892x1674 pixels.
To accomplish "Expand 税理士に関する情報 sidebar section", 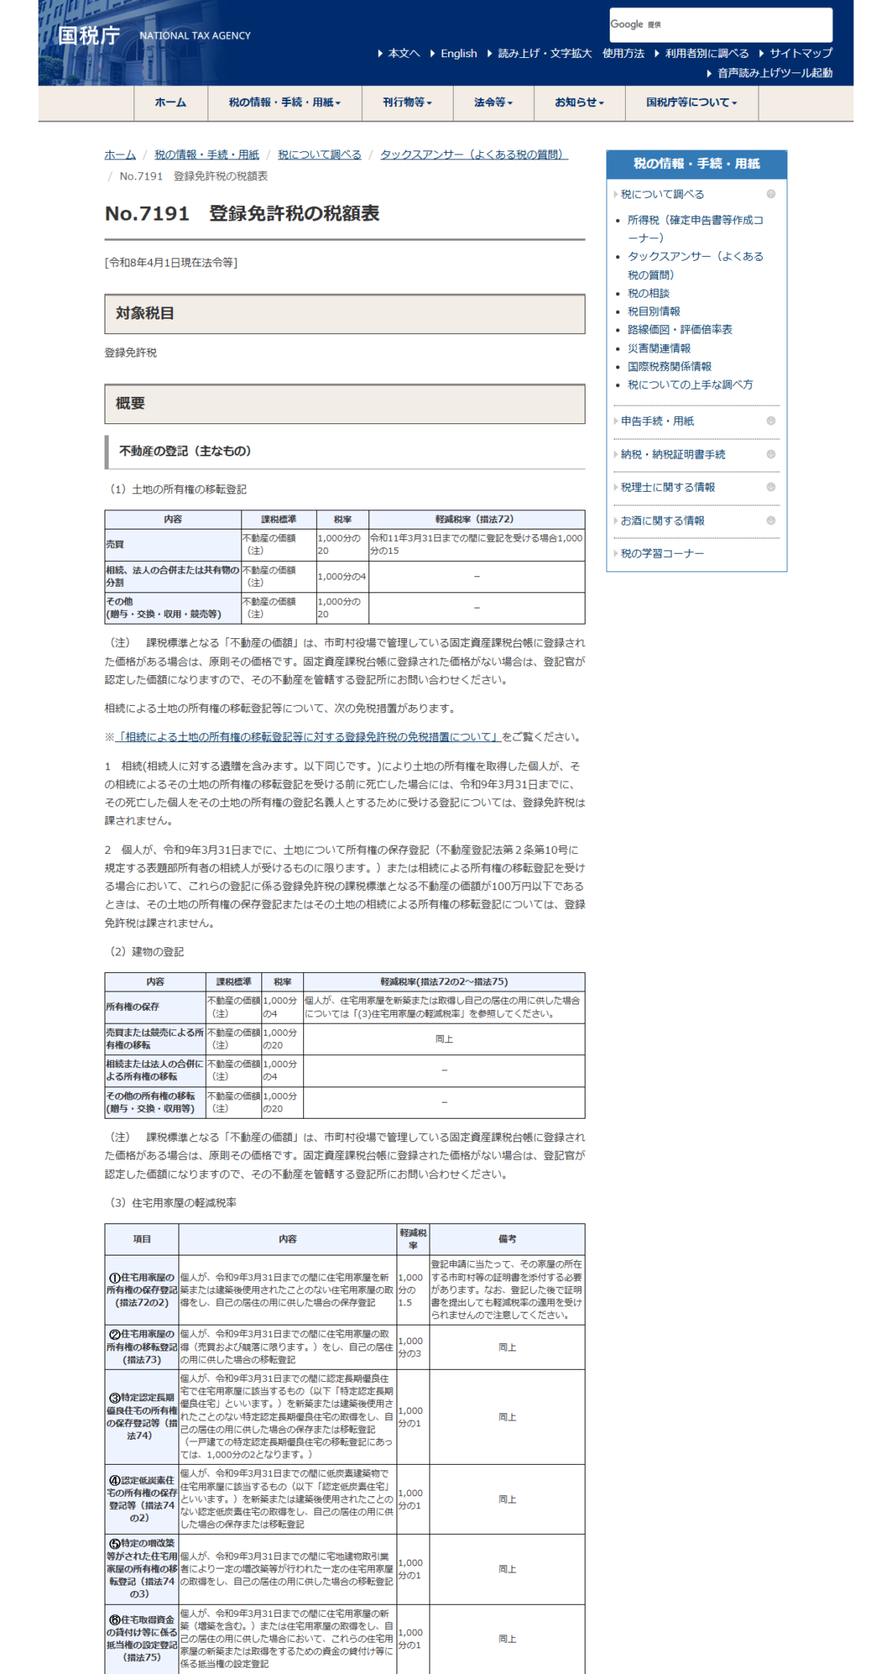I will (668, 487).
